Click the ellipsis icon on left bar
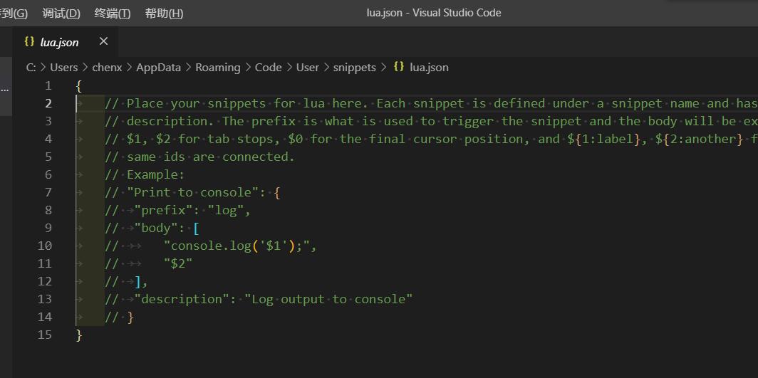This screenshot has width=758, height=378. pyautogui.click(x=4, y=89)
